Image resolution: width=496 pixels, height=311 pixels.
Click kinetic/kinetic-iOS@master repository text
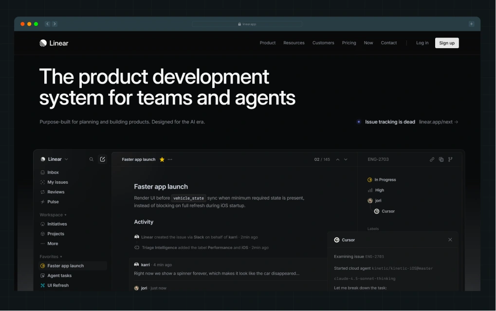(x=402, y=268)
